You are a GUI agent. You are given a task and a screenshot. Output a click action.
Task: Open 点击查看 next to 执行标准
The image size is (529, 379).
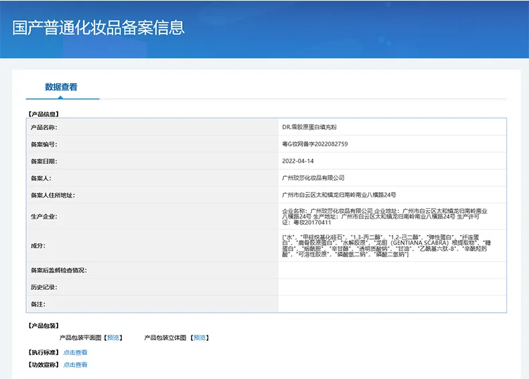[75, 352]
